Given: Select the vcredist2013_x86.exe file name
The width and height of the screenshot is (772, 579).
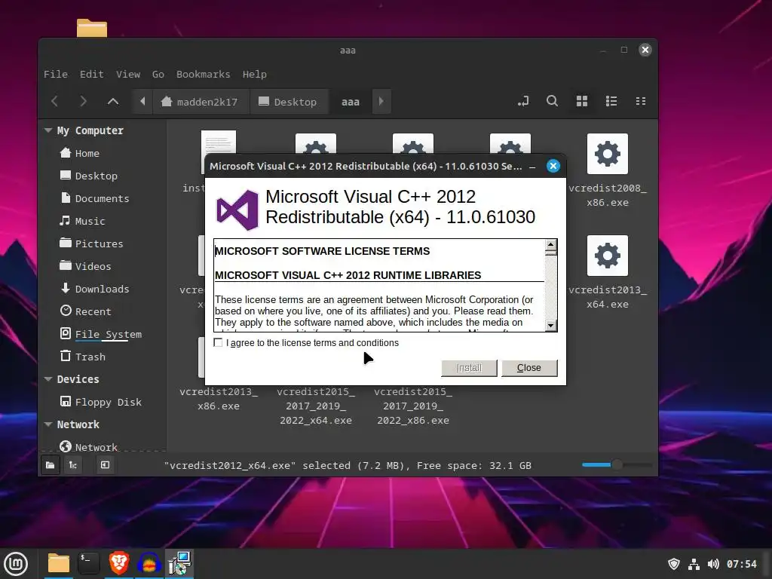Looking at the screenshot, I should (x=219, y=399).
